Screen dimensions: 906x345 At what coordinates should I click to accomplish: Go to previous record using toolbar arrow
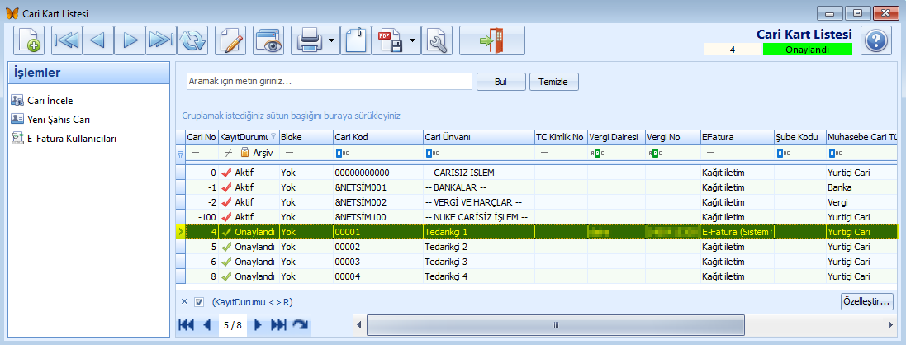(x=97, y=40)
